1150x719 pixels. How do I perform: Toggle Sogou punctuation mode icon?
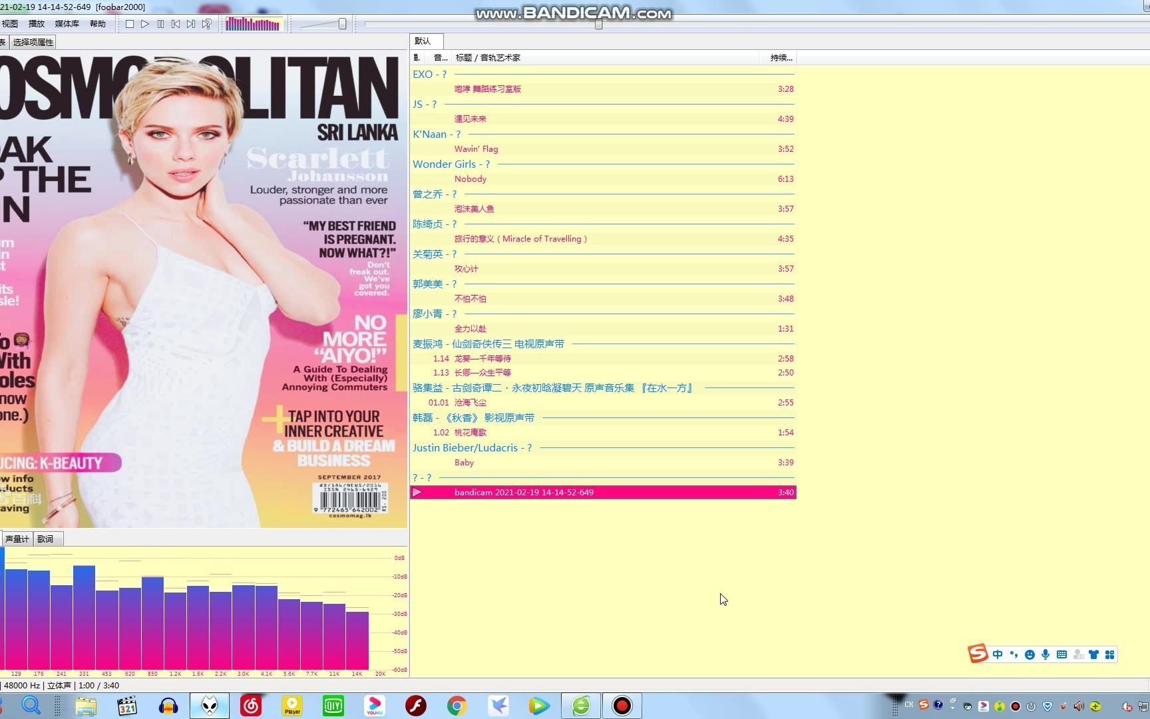(1014, 654)
